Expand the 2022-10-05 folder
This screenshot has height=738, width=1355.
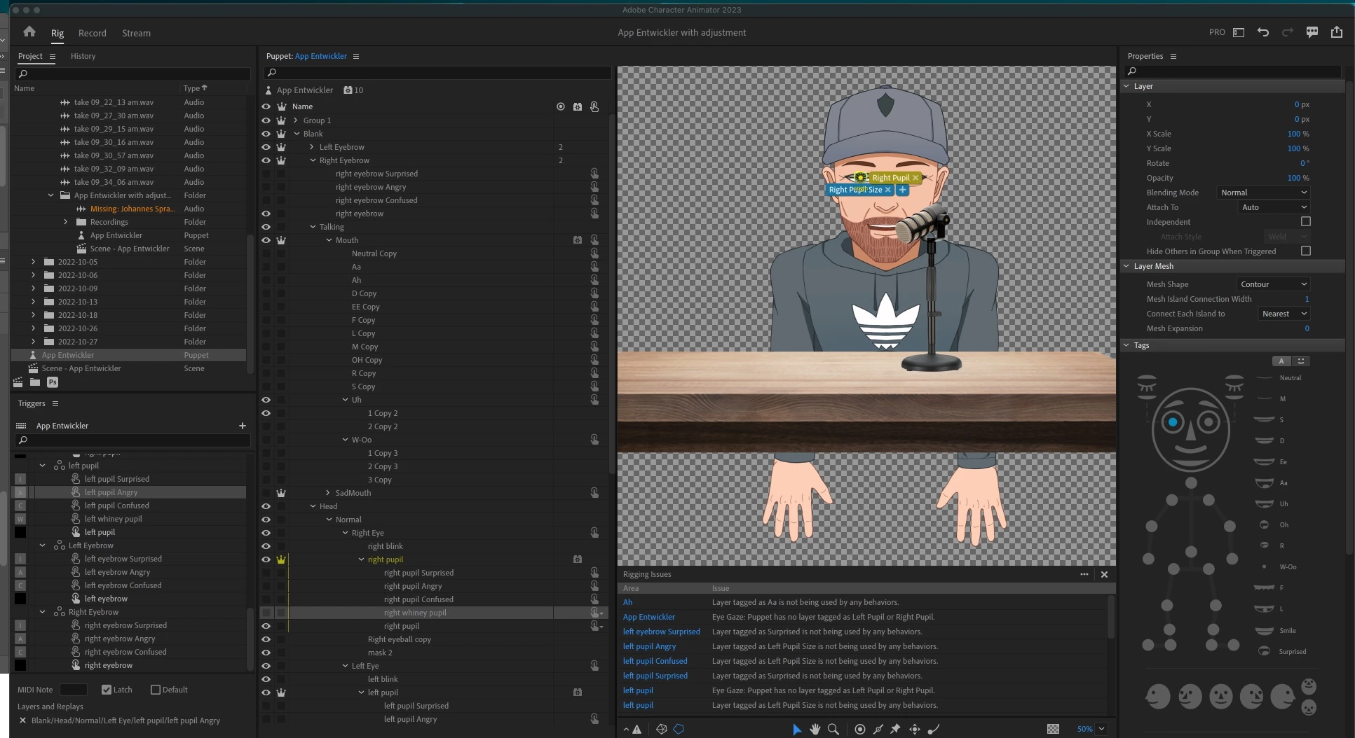click(33, 262)
